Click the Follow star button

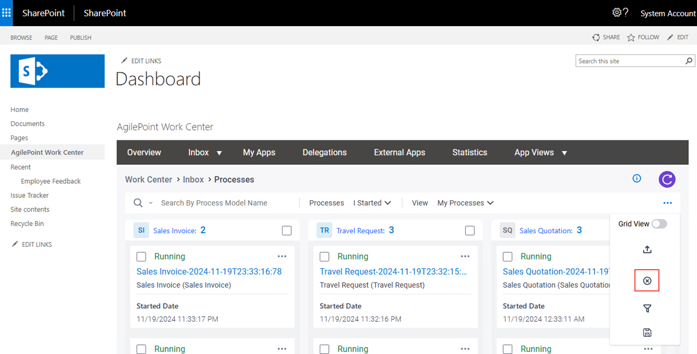643,38
